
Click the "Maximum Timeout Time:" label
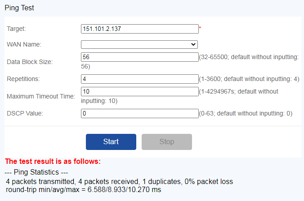tap(40, 96)
